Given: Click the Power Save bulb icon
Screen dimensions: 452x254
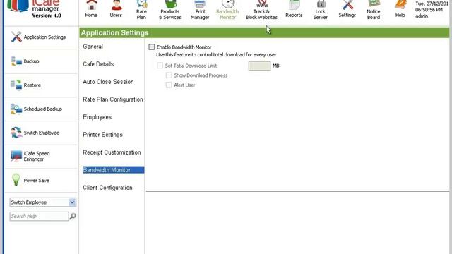Looking at the screenshot, I should [x=16, y=180].
